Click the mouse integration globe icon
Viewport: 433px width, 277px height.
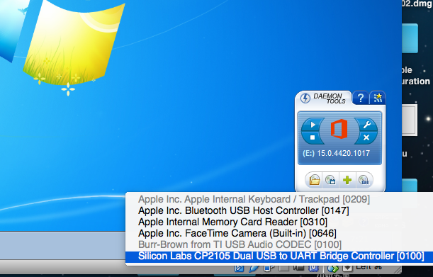point(333,268)
